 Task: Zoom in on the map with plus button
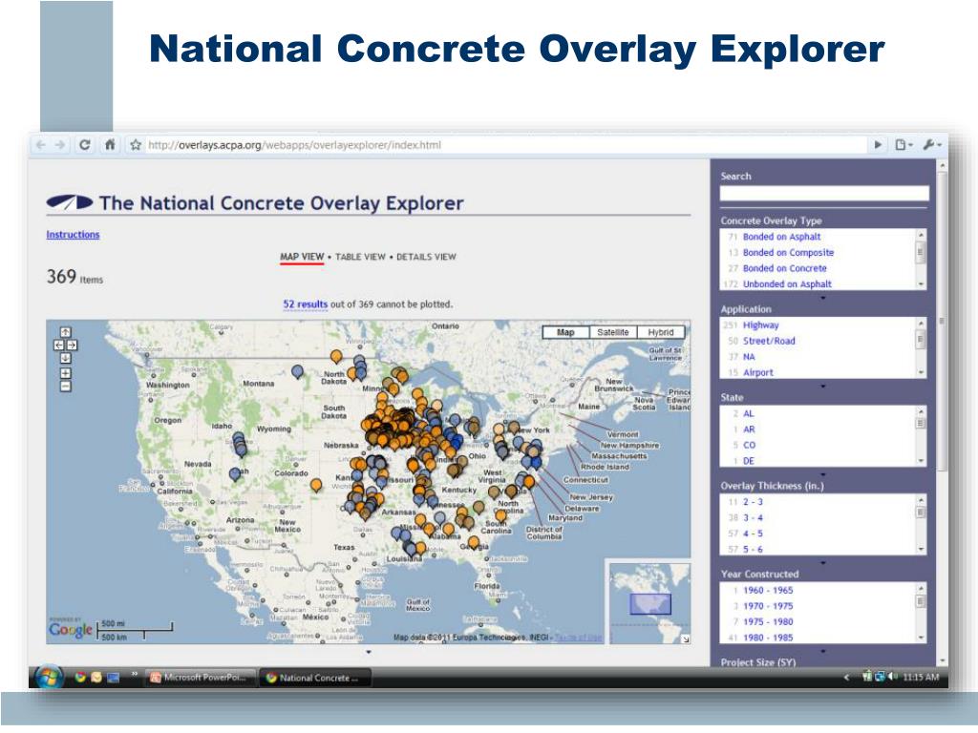point(66,373)
